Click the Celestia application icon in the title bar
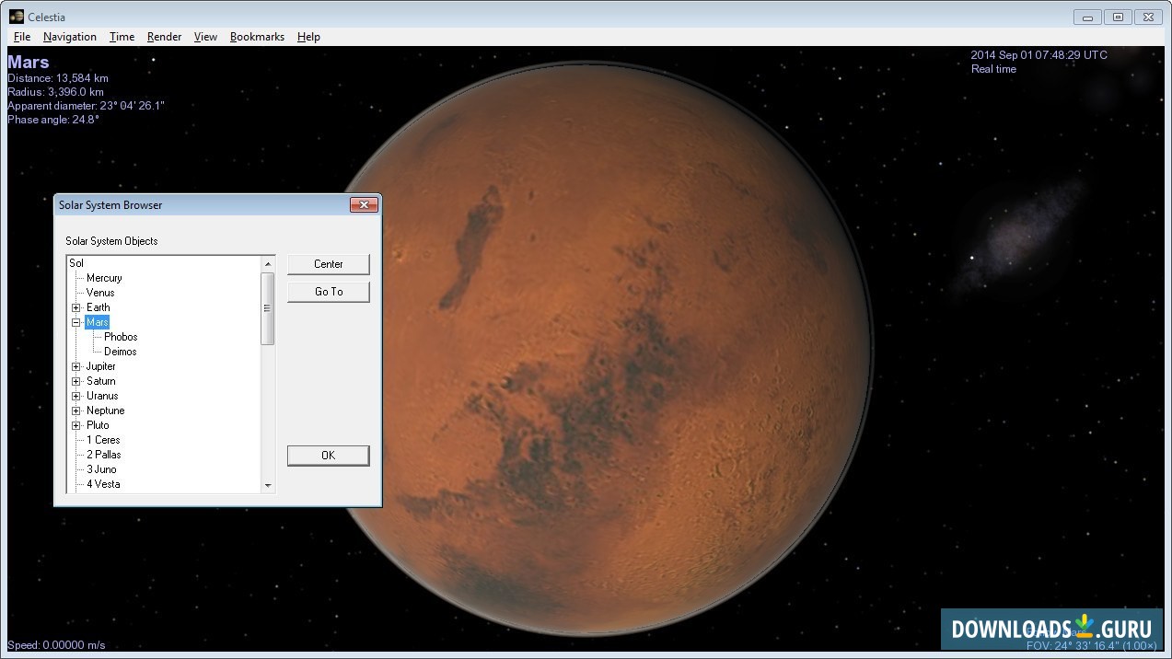The image size is (1172, 659). tap(8, 17)
